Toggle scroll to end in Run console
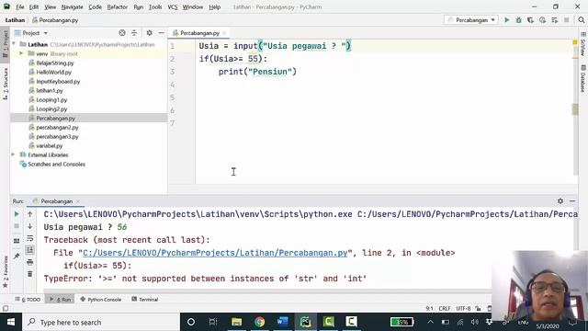The width and height of the screenshot is (588, 331). (30, 250)
